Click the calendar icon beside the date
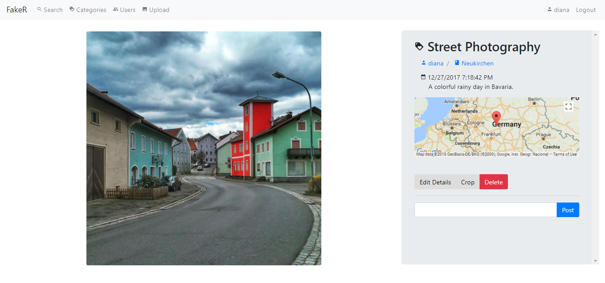This screenshot has height=283, width=605. point(423,77)
